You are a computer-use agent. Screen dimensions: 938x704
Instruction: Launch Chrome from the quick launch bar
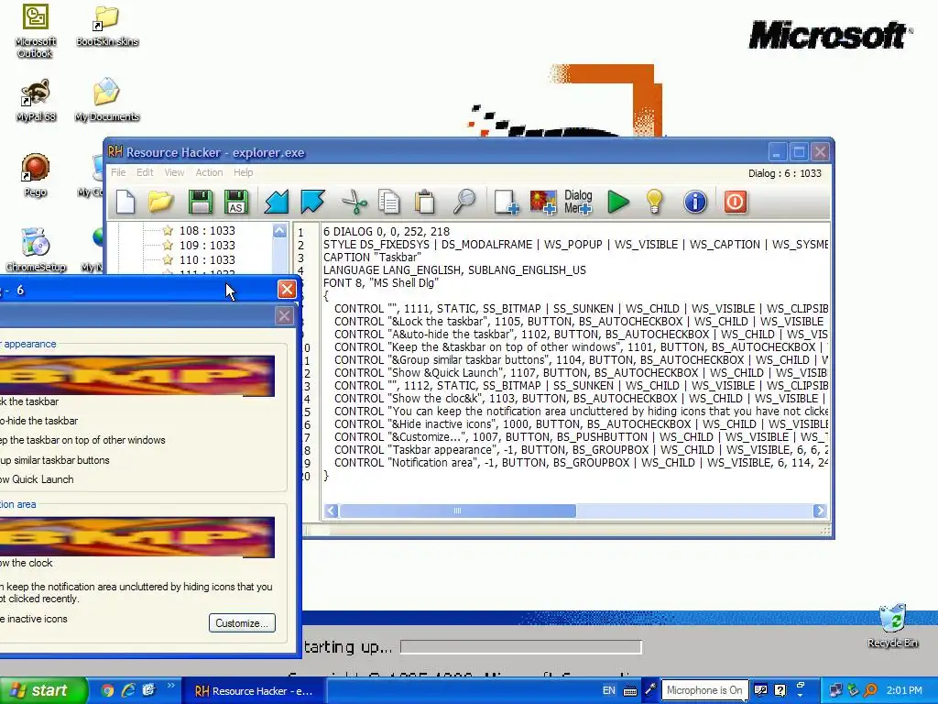pyautogui.click(x=107, y=690)
